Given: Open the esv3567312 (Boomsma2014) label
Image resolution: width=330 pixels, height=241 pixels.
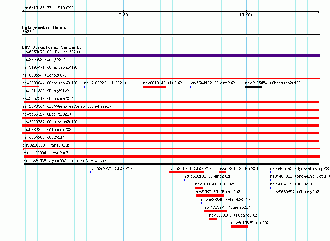Looking at the screenshot, I should (49, 98).
